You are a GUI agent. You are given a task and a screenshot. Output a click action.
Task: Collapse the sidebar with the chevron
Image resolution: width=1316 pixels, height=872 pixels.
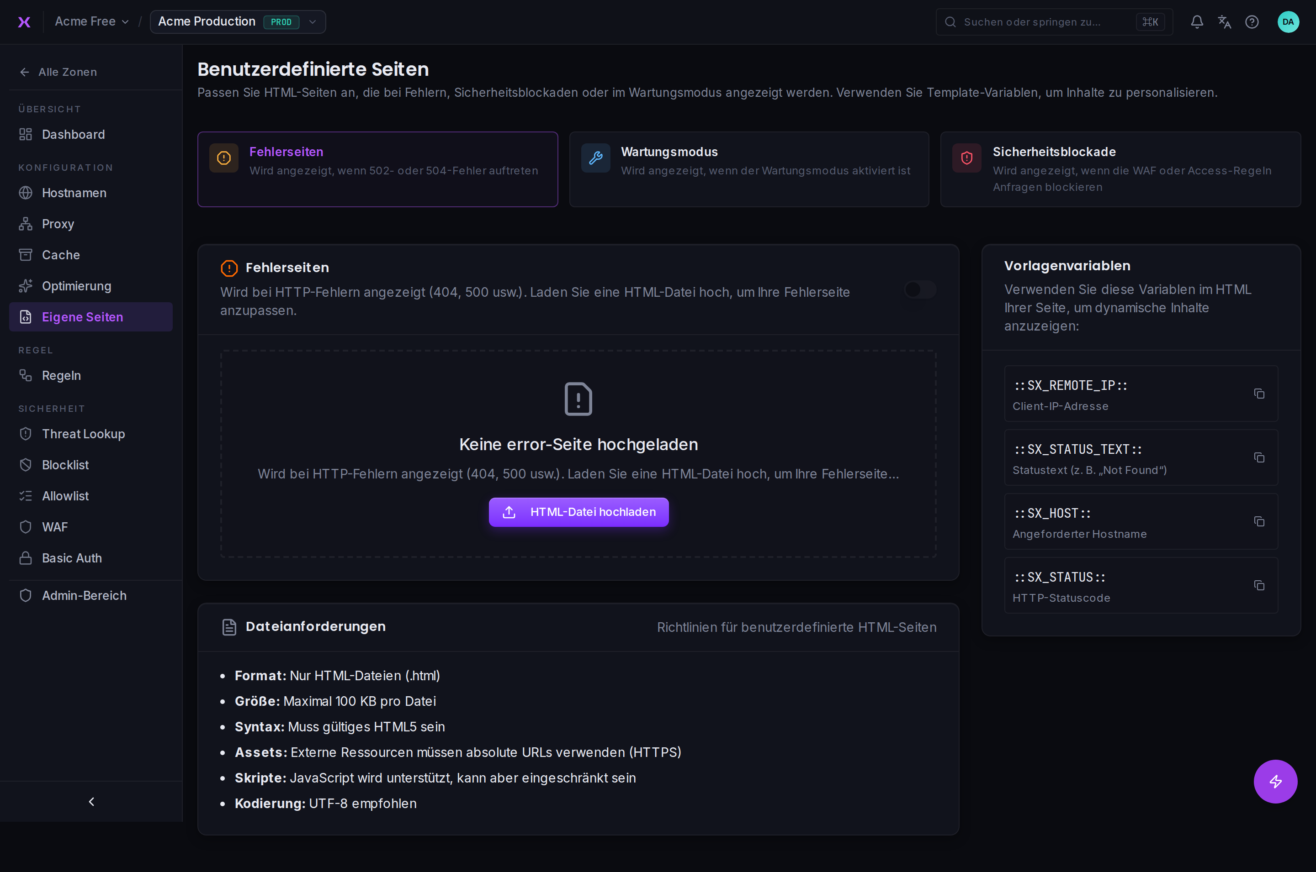(92, 801)
